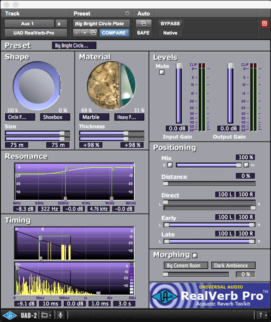
Task: Toggle the Mute checkbox in Levels
Action: pyautogui.click(x=162, y=72)
